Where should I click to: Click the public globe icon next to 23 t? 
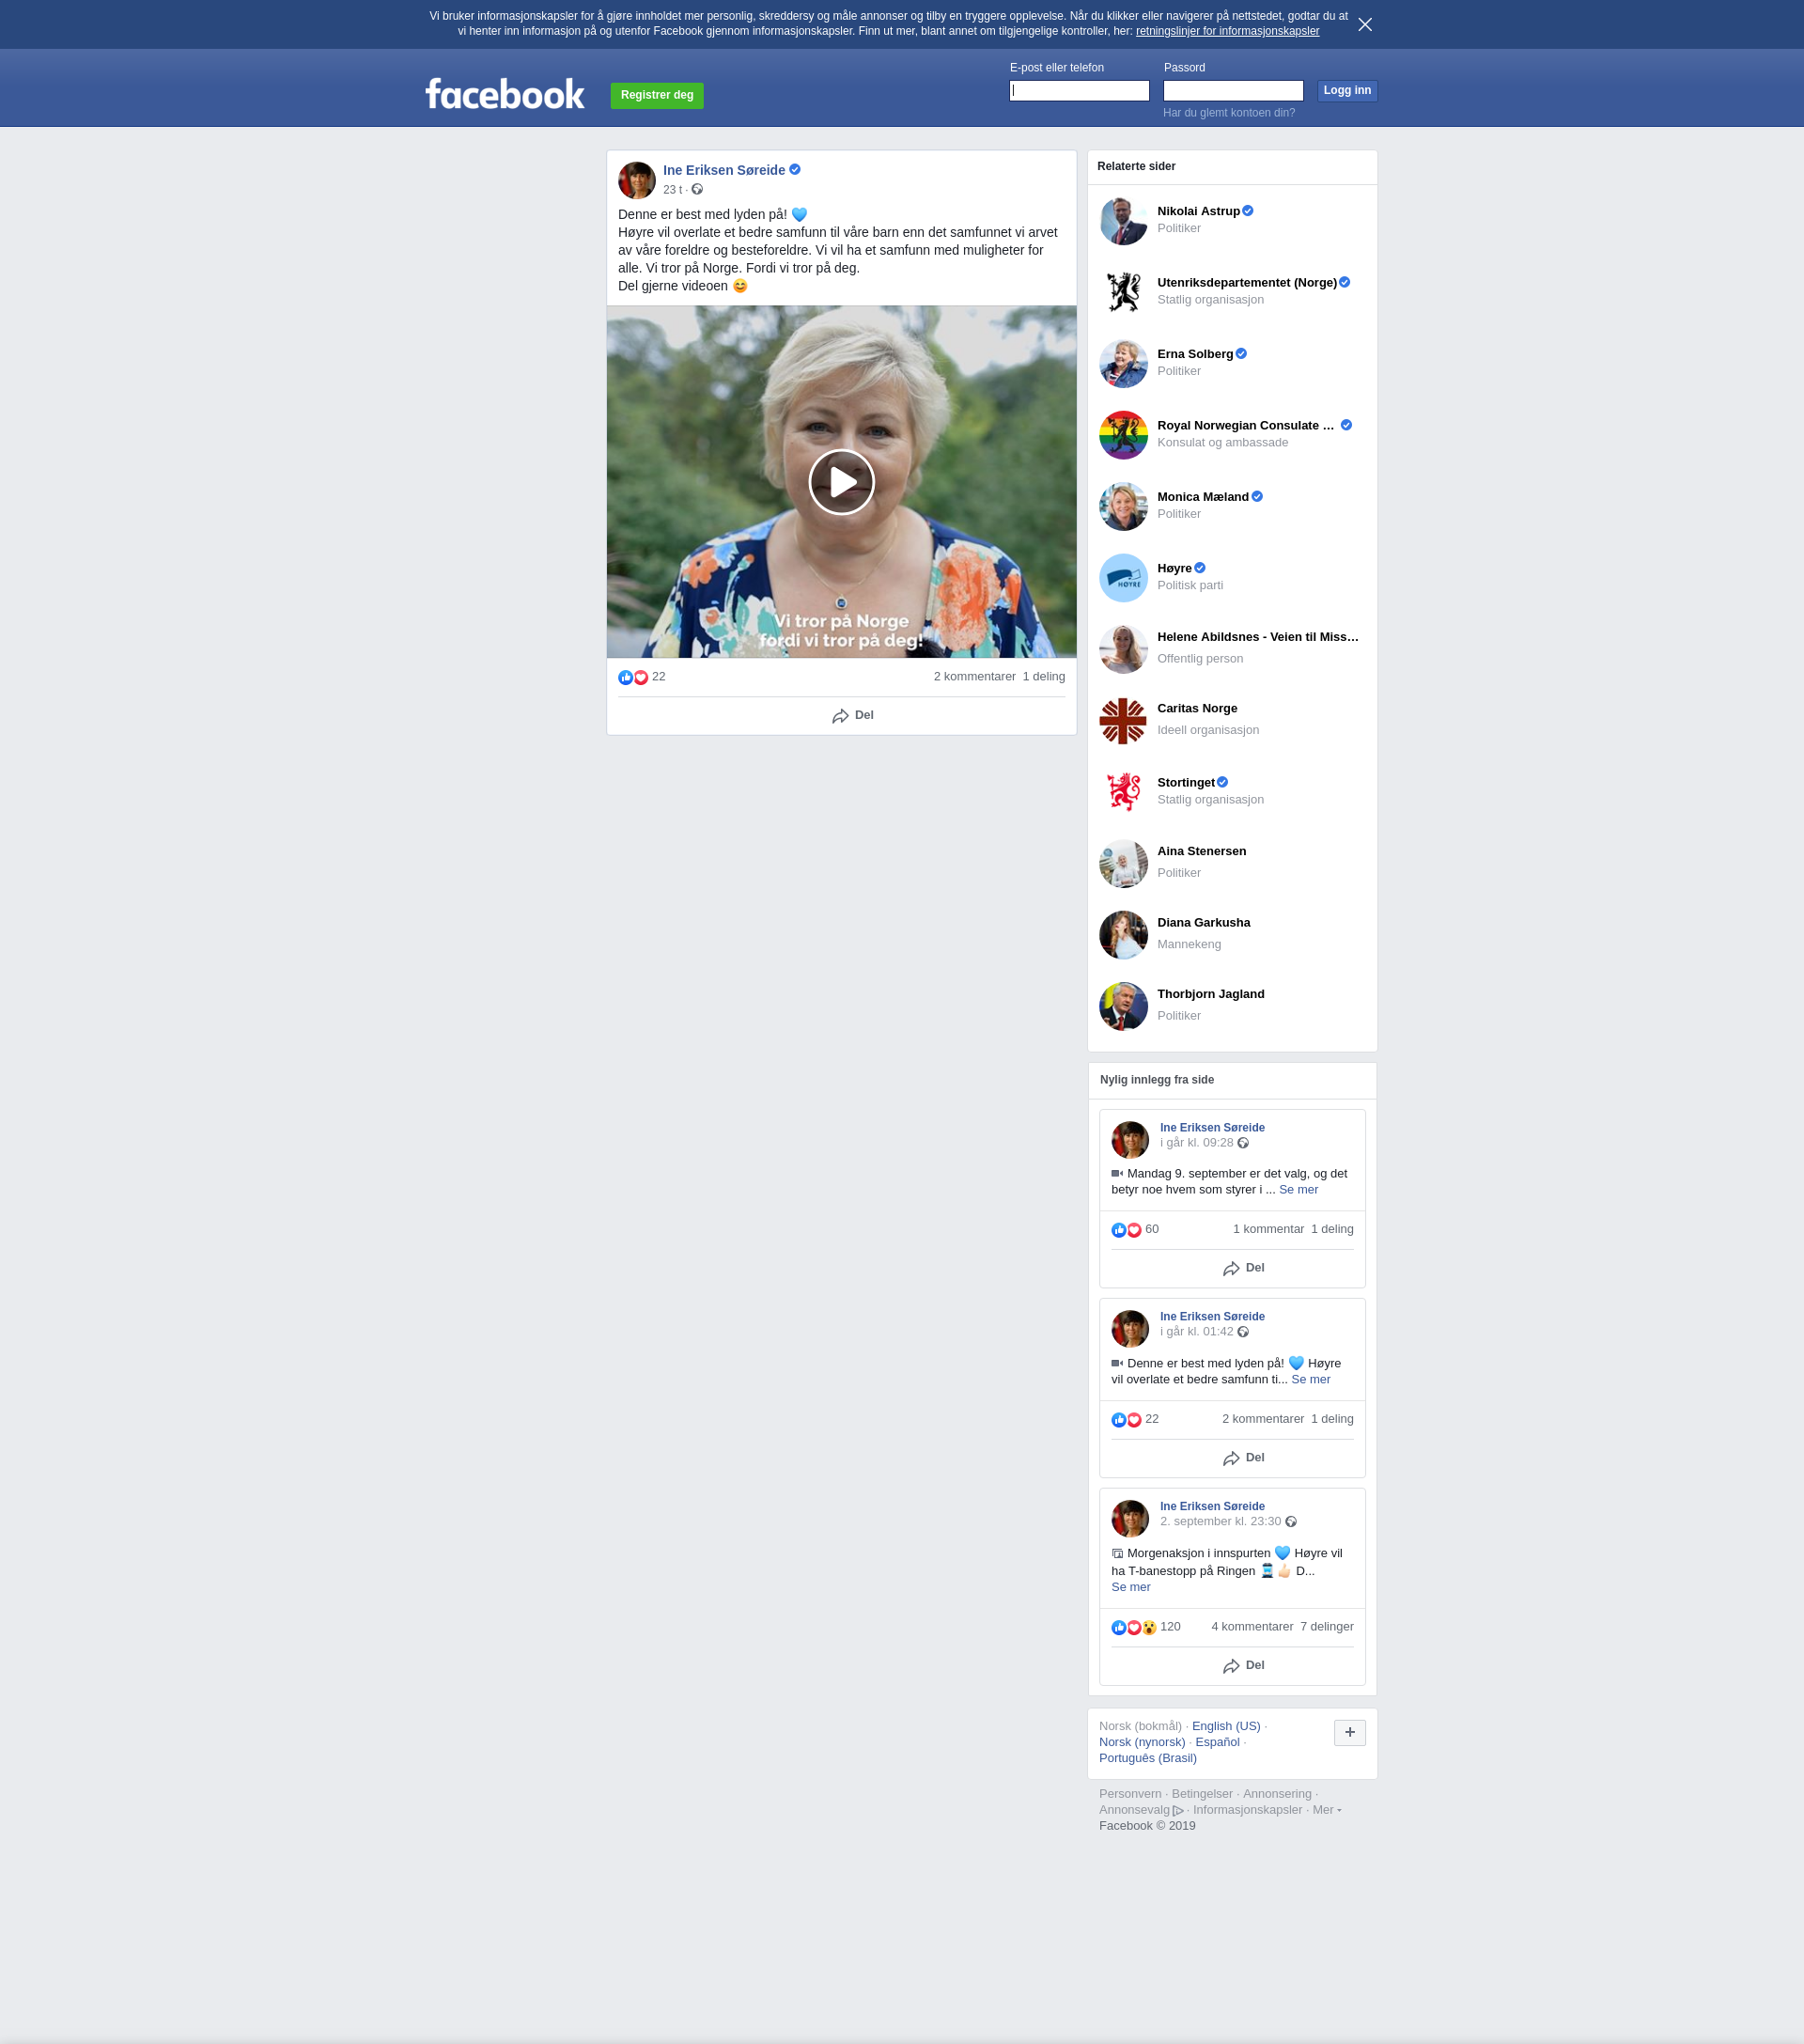697,189
